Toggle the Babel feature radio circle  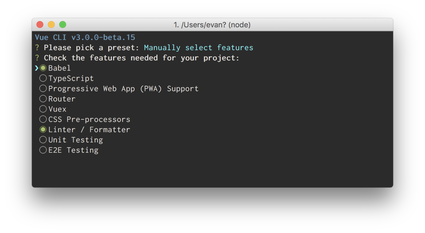click(43, 68)
